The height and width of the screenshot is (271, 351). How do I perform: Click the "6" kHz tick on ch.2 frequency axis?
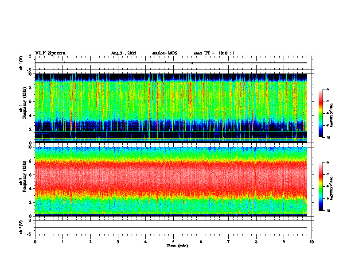coord(31,175)
